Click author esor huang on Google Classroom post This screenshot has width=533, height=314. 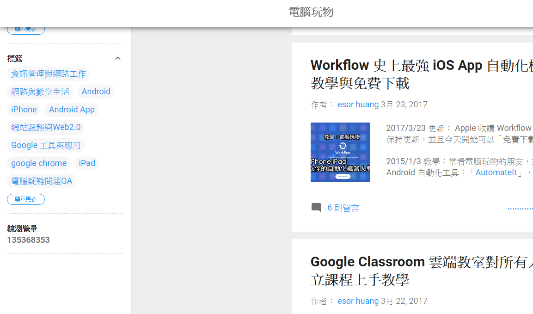[x=358, y=301]
